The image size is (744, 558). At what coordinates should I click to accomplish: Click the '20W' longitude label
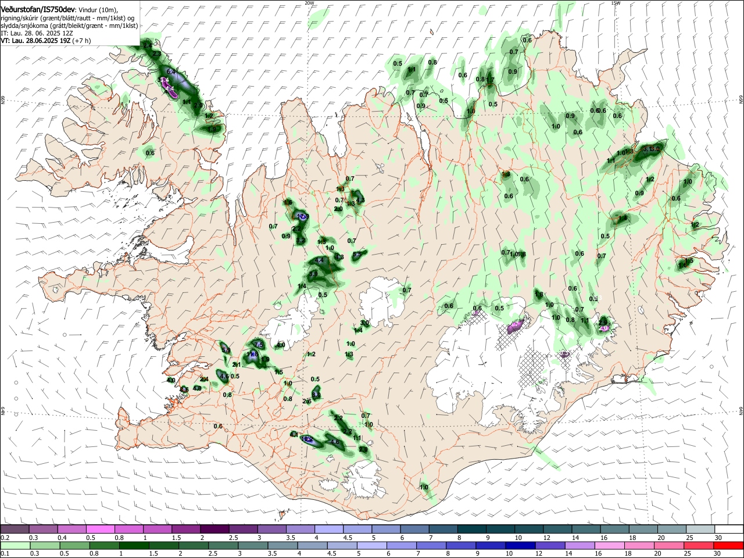pyautogui.click(x=309, y=3)
